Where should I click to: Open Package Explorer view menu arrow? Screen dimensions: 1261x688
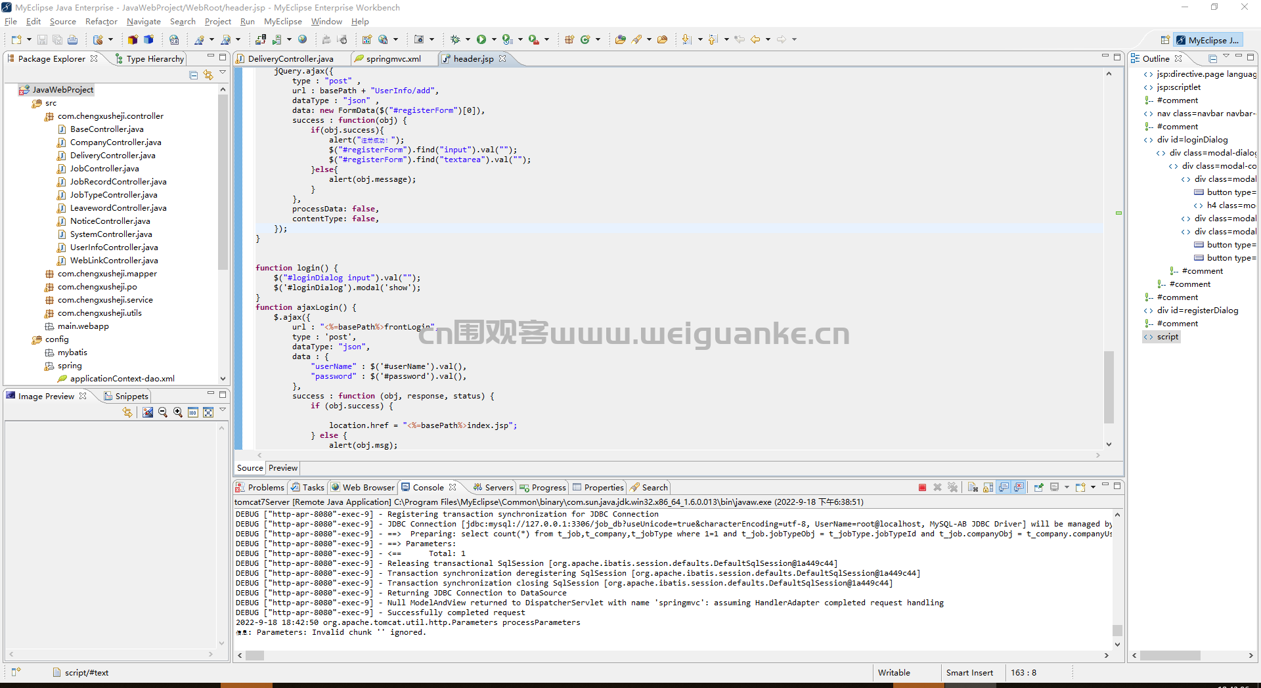tap(223, 72)
